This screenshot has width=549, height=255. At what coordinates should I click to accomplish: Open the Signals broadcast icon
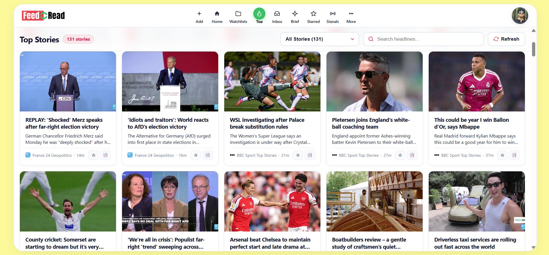(333, 13)
